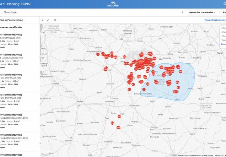Select map marker 229
Image resolution: width=226 pixels, height=157 pixels.
click(142, 54)
